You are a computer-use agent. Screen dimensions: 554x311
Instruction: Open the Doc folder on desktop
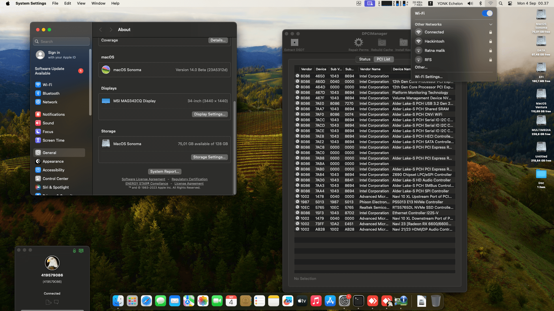coord(541,174)
